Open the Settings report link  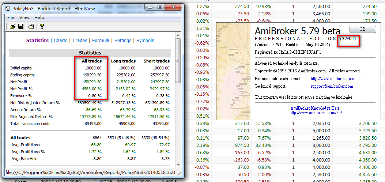123,41
